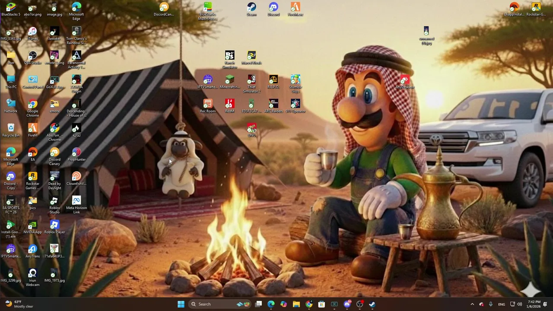Open Paranormal Activity game icon

point(76,60)
